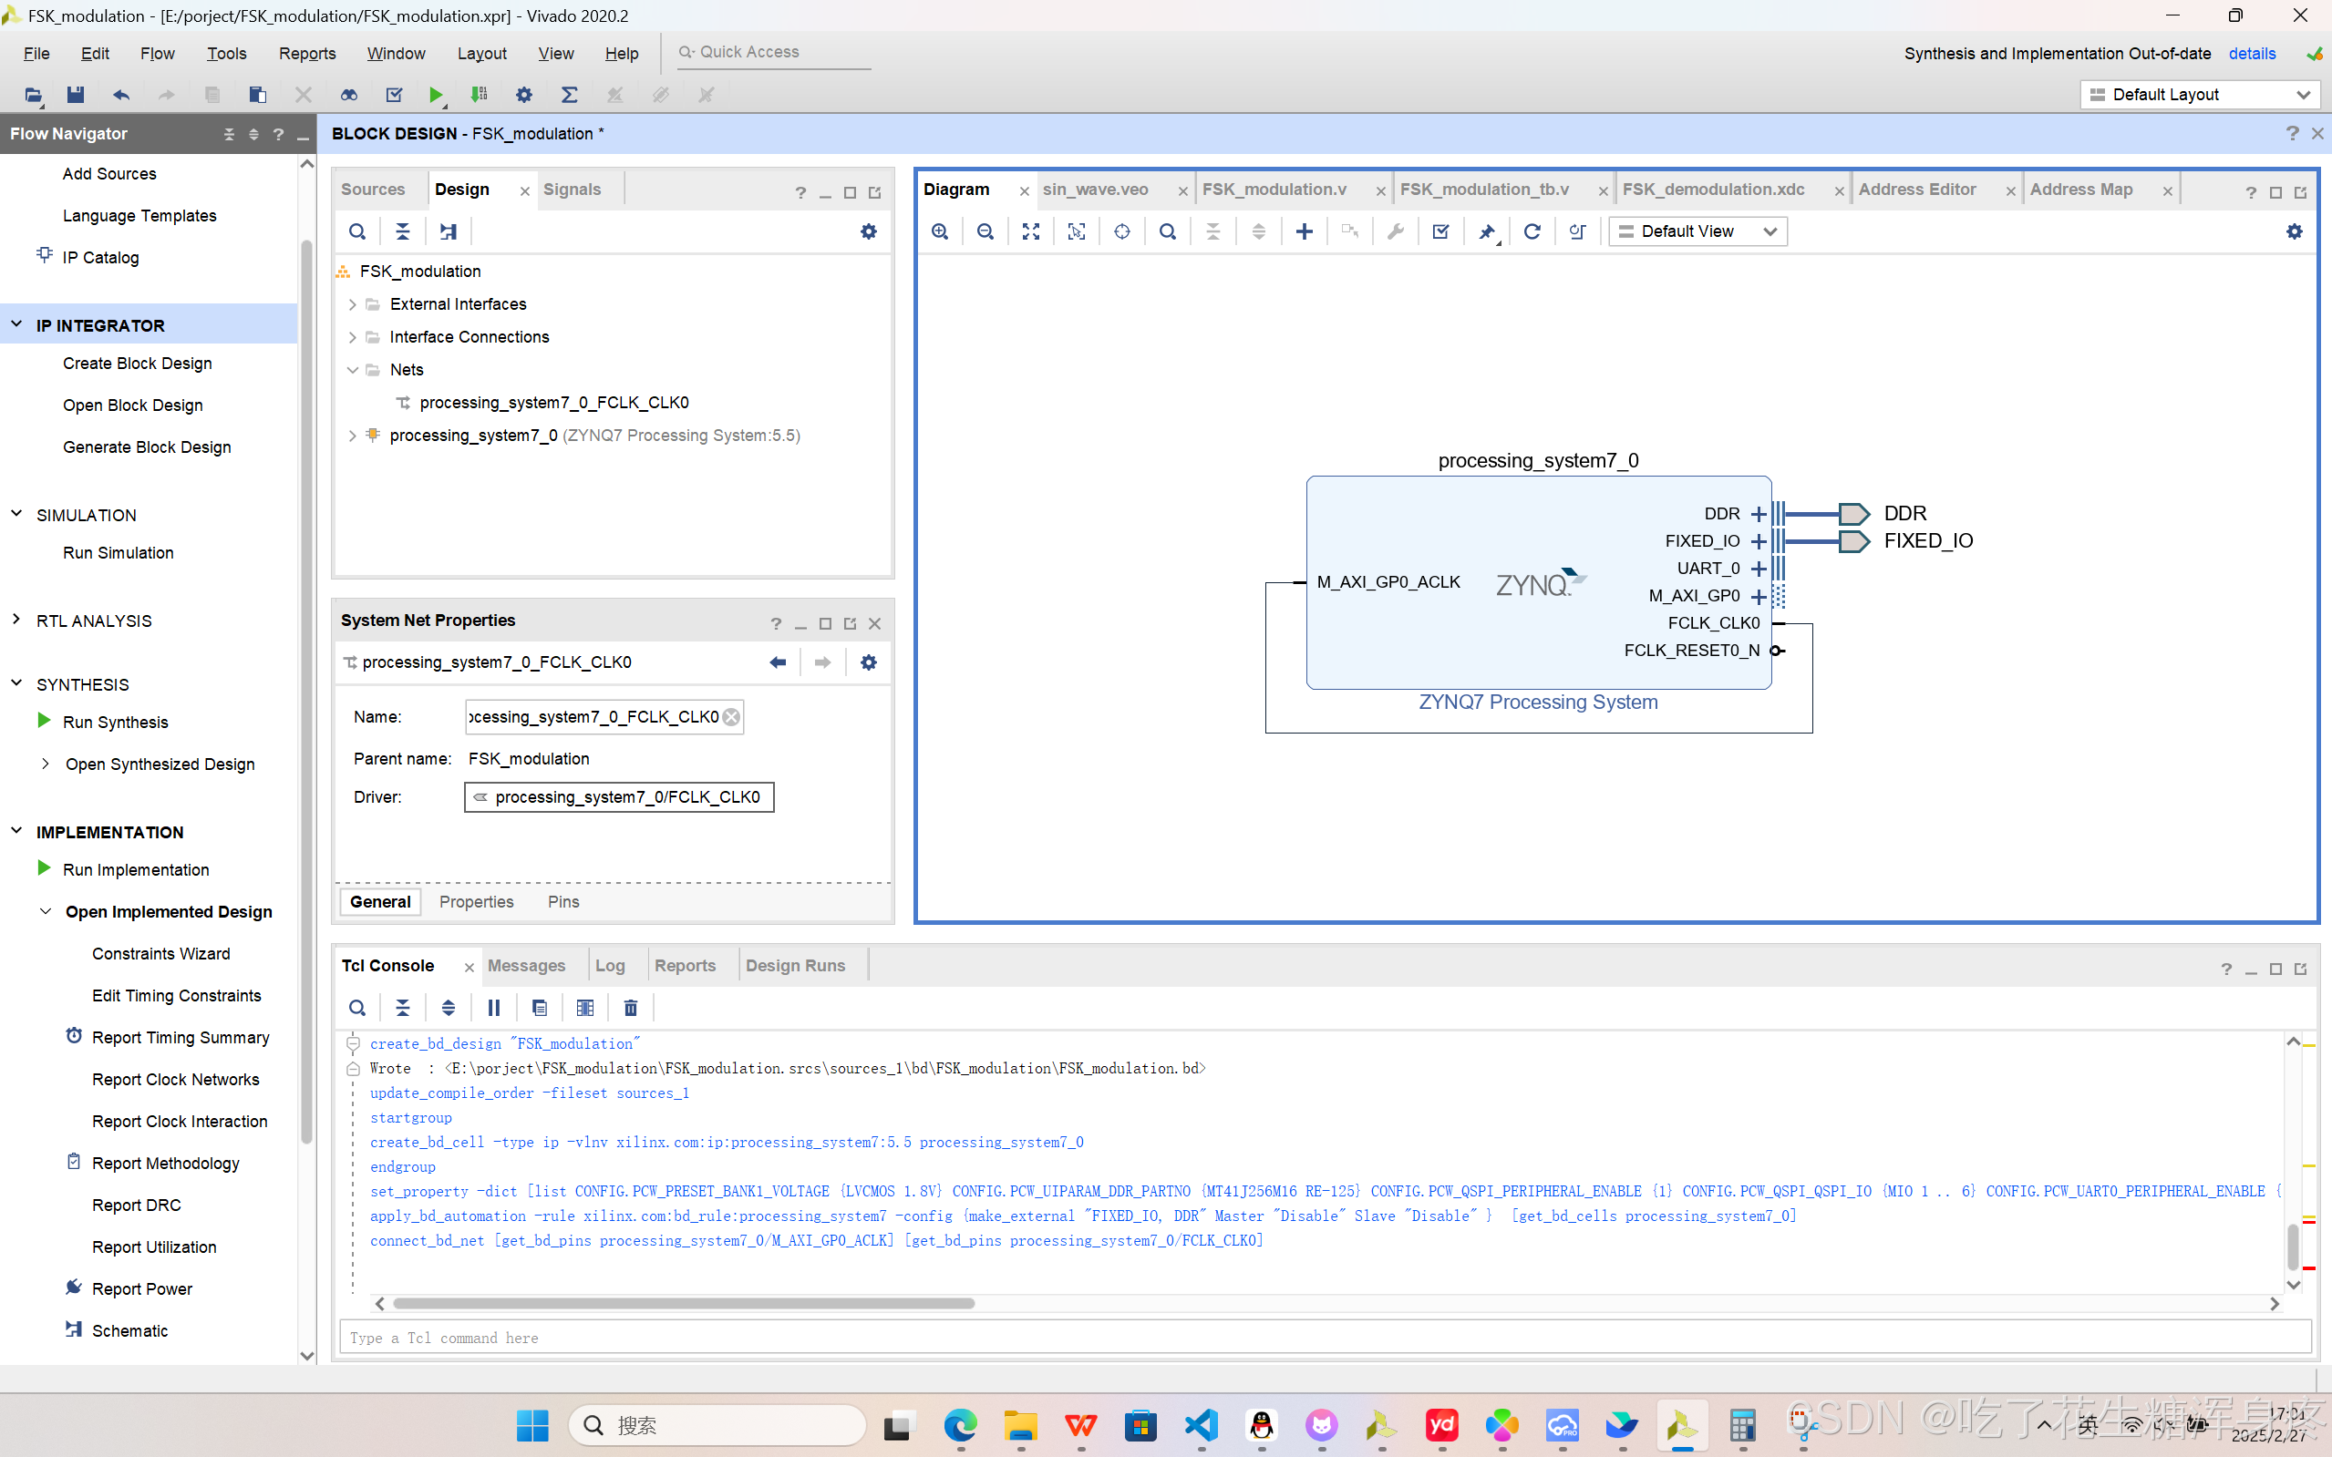Image resolution: width=2332 pixels, height=1457 pixels.
Task: Collapse the SIMULATION section
Action: (16, 515)
